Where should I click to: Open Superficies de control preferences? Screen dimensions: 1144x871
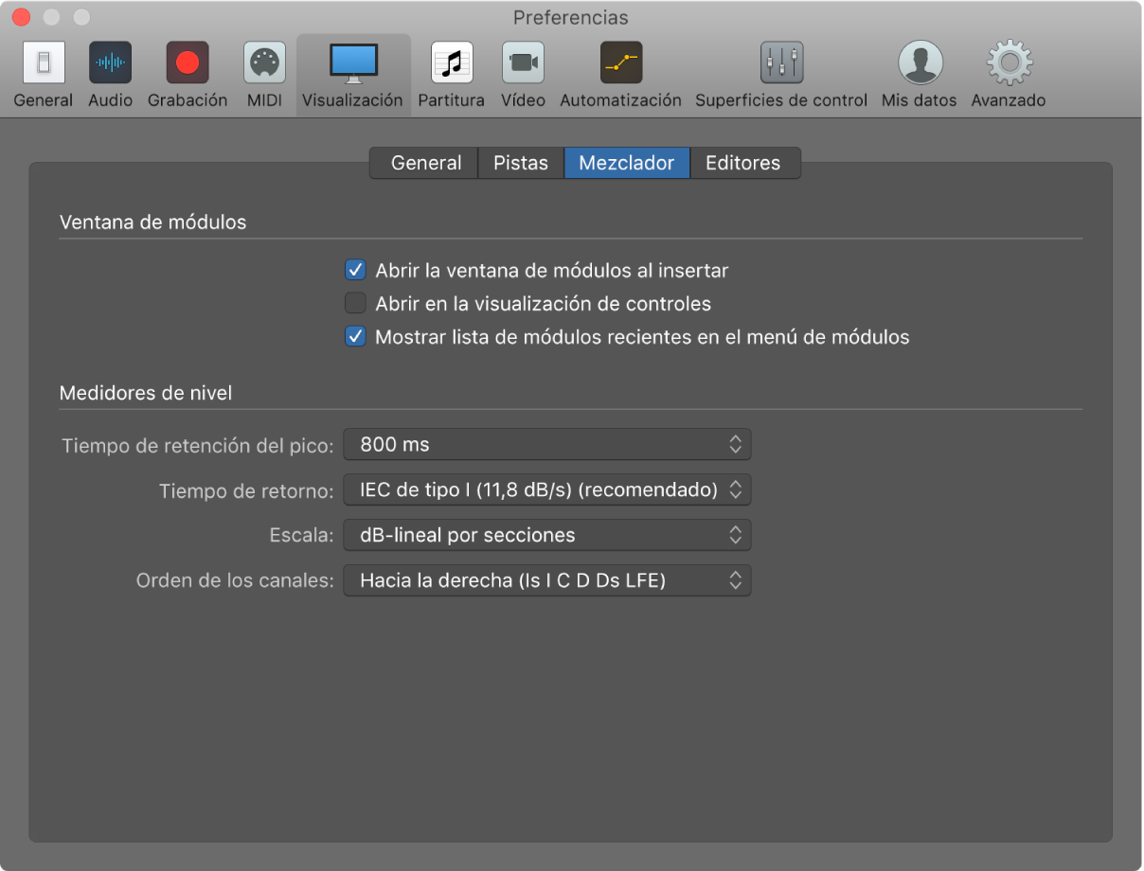coord(781,63)
